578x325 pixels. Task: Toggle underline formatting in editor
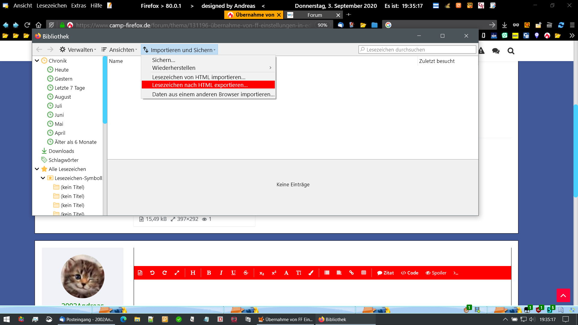(233, 273)
